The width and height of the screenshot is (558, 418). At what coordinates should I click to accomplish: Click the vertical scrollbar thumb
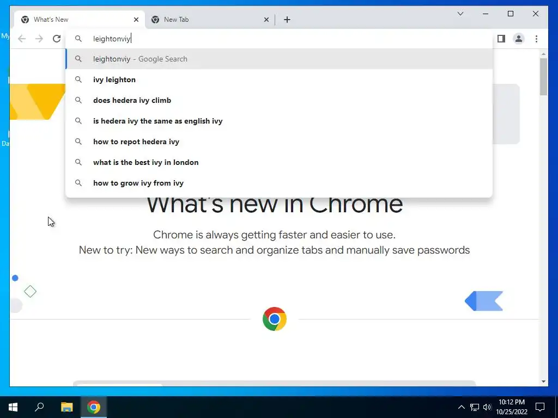point(543,76)
